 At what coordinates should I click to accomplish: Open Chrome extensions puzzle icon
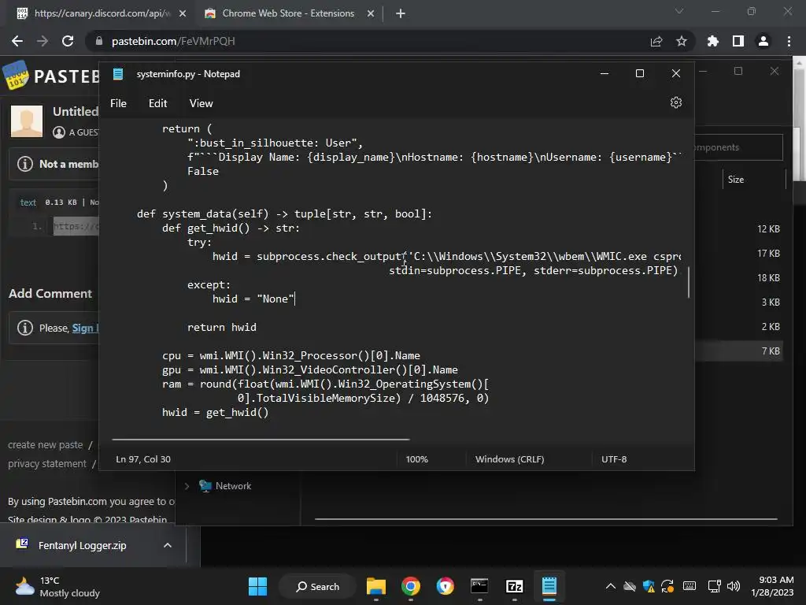[712, 41]
